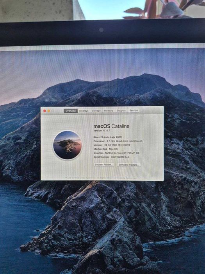Open the Support tab

(x=121, y=110)
